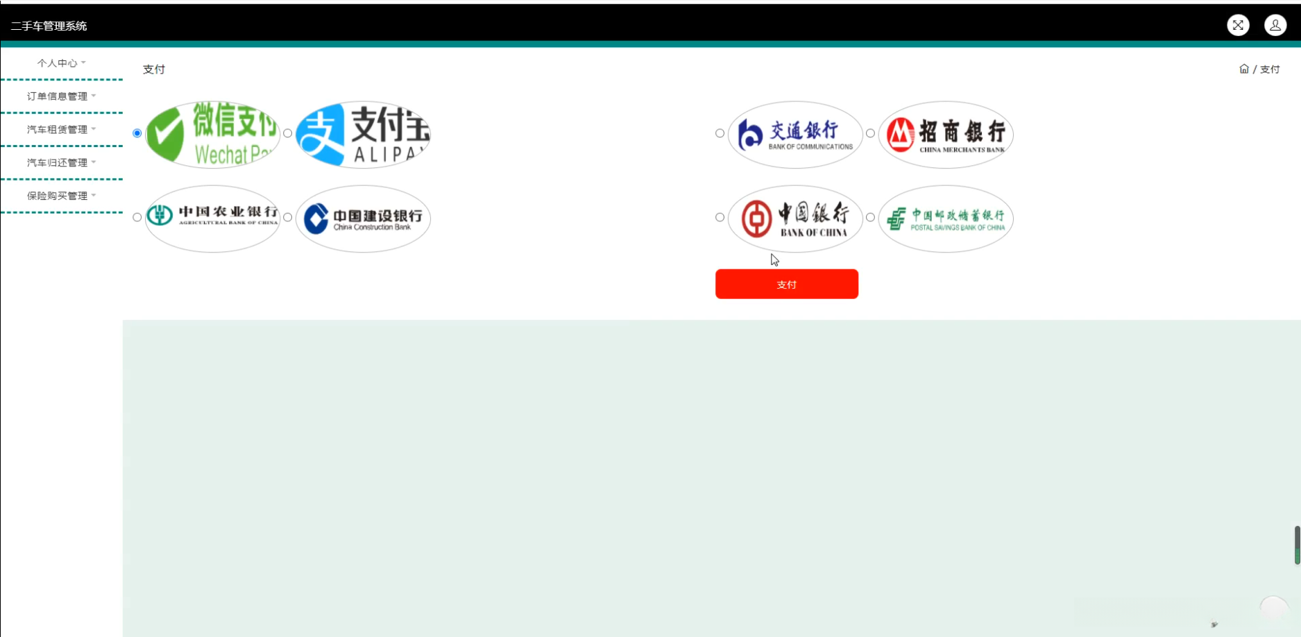Click the fullscreen toggle icon in header

[1238, 26]
